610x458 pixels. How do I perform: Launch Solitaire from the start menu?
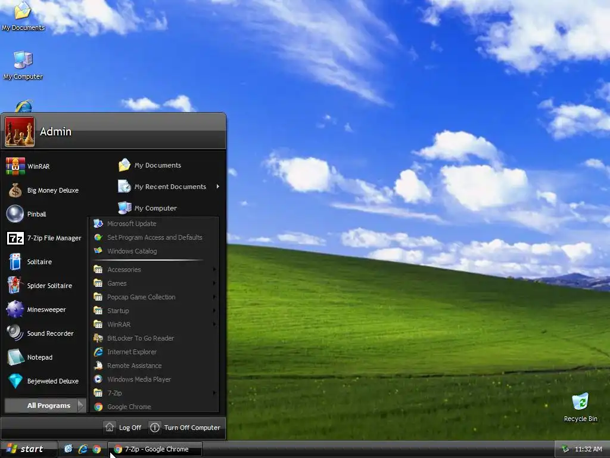point(45,262)
